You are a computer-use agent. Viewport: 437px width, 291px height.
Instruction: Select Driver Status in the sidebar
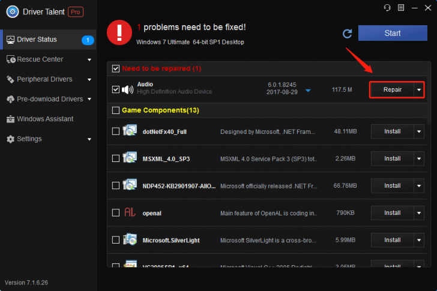(x=49, y=40)
